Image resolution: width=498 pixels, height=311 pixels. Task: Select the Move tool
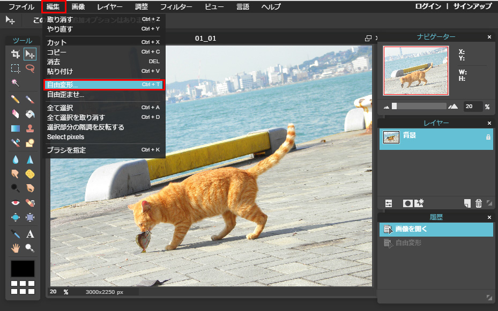(30, 54)
